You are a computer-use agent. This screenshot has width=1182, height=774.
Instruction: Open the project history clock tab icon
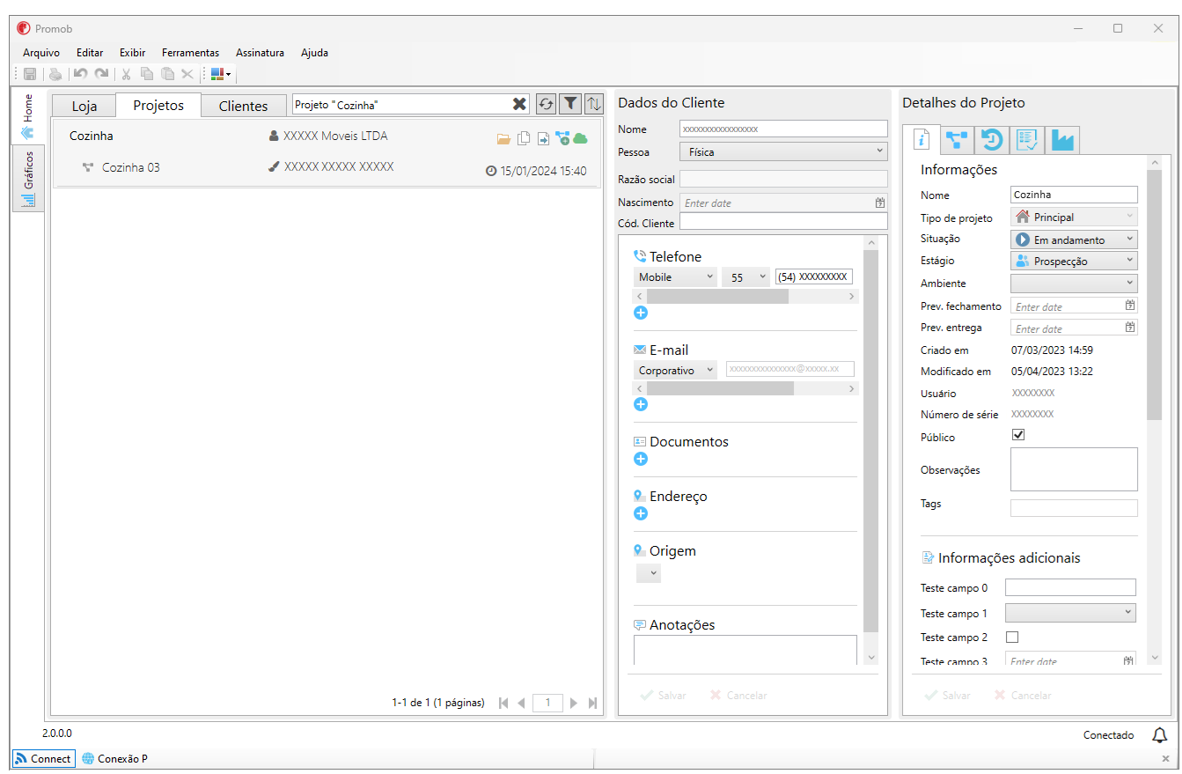(x=992, y=140)
